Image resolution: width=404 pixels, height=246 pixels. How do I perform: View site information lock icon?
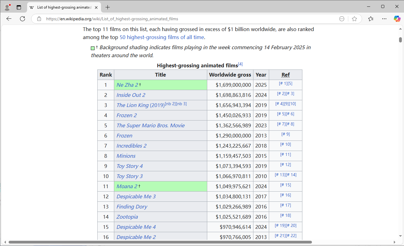(39, 19)
